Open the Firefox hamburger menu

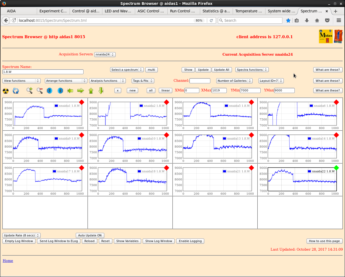(x=339, y=20)
